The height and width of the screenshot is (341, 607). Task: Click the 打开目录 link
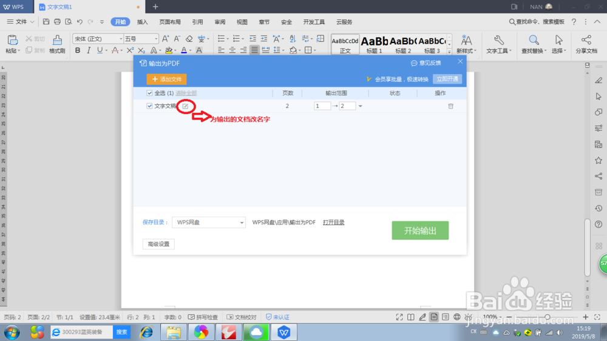pos(334,222)
